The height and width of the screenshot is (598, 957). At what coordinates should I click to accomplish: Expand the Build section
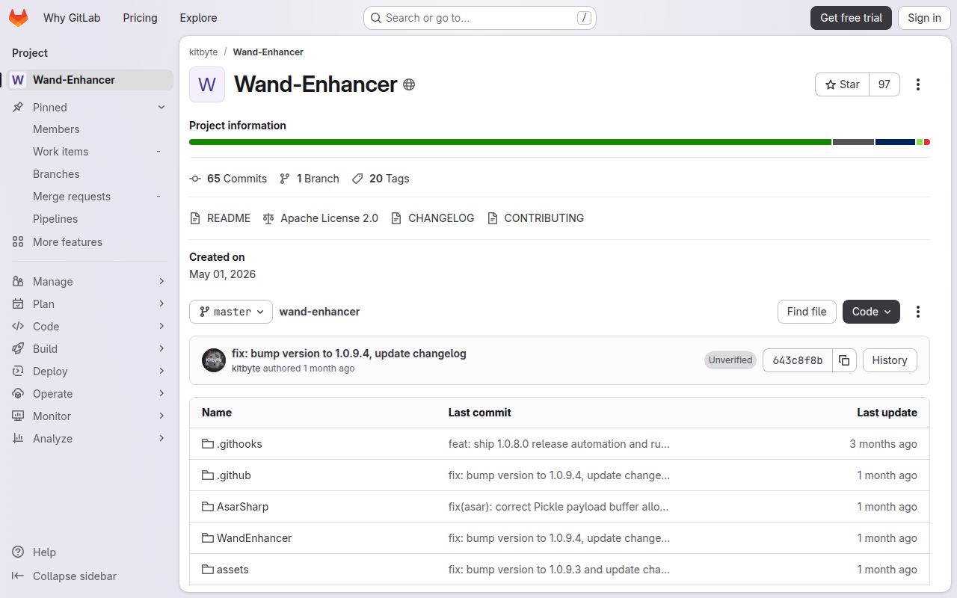click(90, 349)
